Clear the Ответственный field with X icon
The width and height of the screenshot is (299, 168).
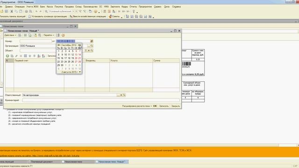(x=121, y=95)
